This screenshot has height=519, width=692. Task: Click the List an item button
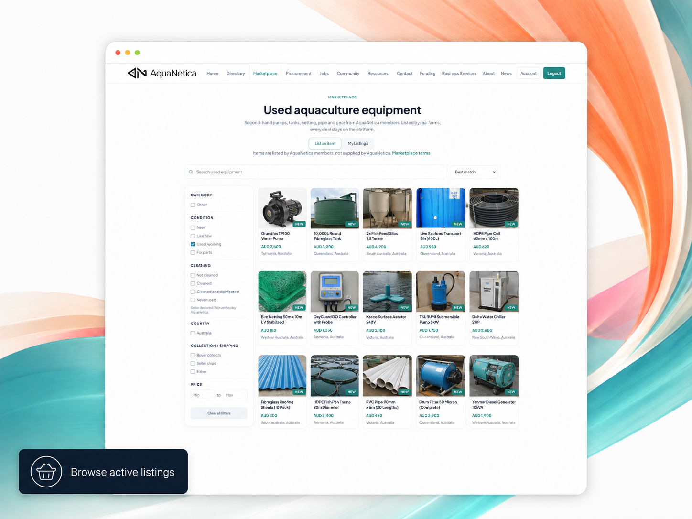coord(325,143)
